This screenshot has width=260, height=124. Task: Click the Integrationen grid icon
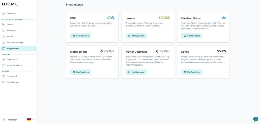[x=3, y=49]
